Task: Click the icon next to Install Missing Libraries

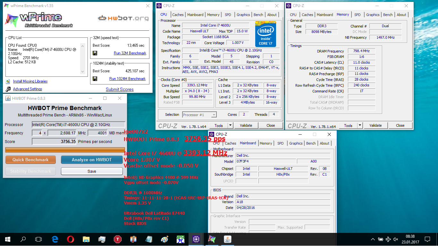Action: 8,81
